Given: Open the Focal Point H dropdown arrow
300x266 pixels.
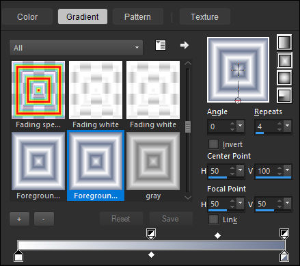Looking at the screenshot, I should [241, 203].
